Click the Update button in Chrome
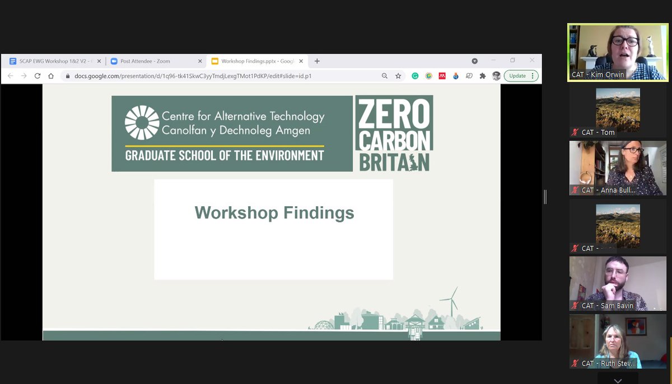Image resolution: width=672 pixels, height=384 pixels. (x=517, y=76)
